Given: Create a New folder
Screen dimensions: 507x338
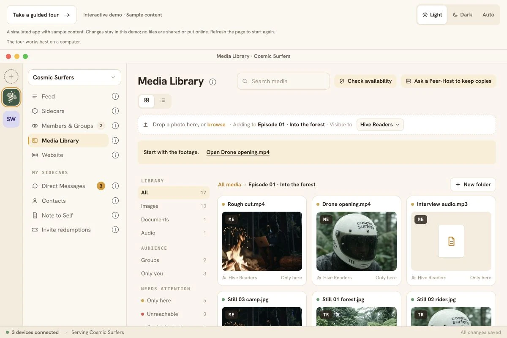Looking at the screenshot, I should [x=473, y=185].
